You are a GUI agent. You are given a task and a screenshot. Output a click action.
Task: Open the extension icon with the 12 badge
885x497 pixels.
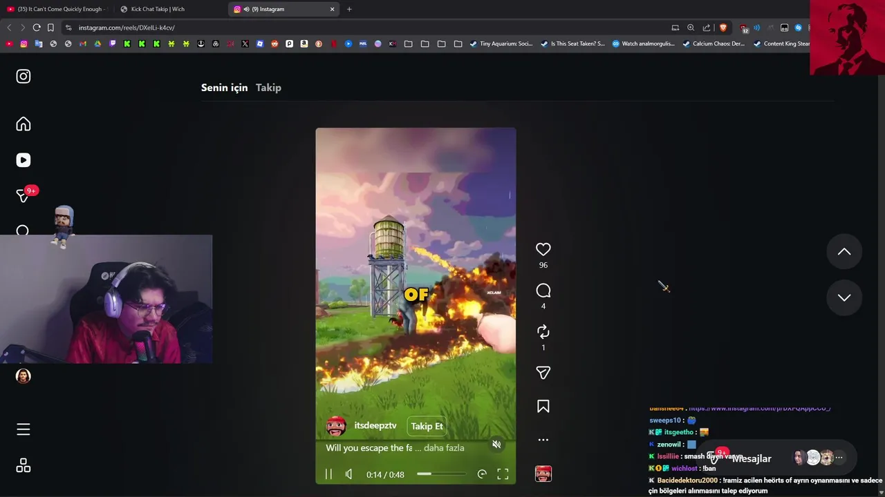[x=744, y=28]
